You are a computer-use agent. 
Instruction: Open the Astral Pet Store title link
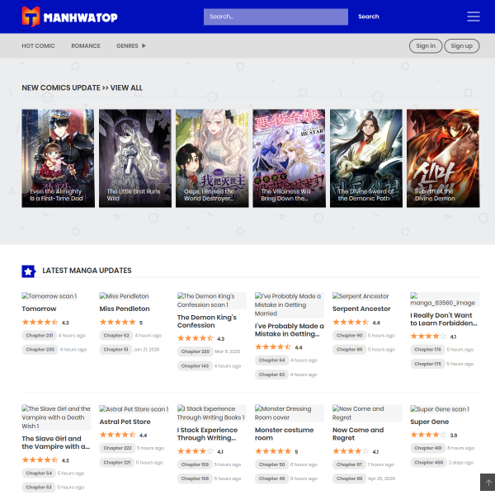pos(125,422)
